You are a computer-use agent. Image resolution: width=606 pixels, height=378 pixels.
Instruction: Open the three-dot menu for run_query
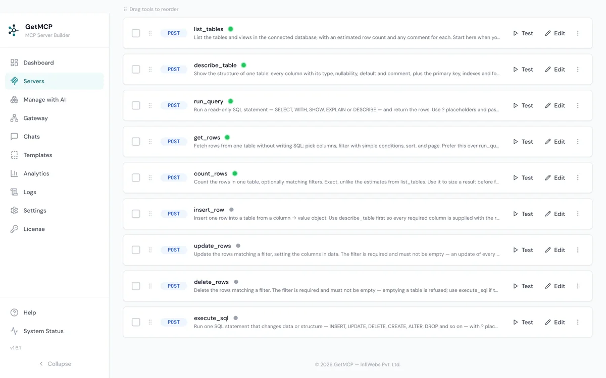578,105
